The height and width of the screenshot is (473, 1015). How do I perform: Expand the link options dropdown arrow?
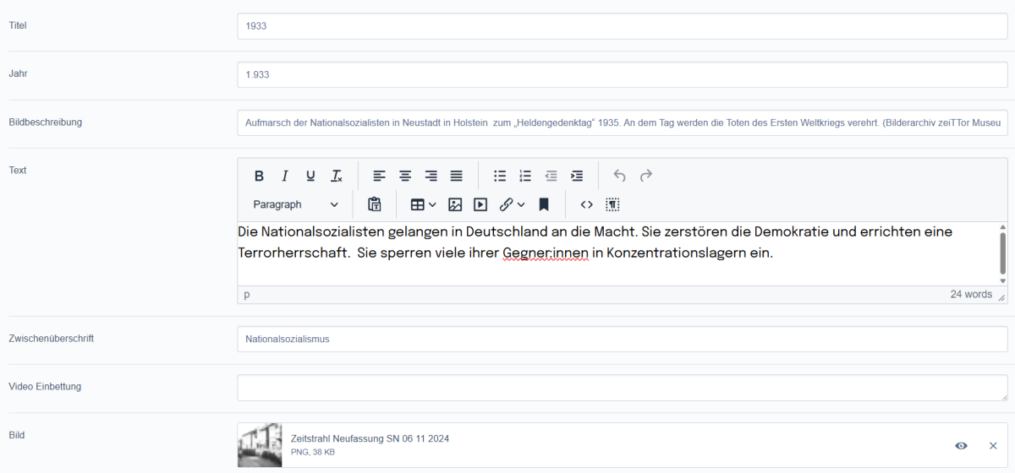(x=521, y=204)
